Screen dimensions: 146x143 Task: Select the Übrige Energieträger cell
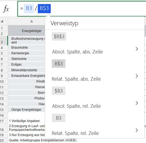[26, 110]
